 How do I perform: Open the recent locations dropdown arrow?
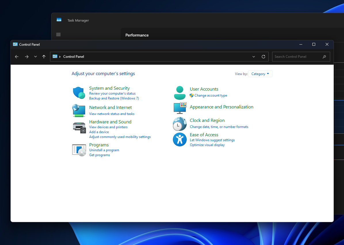[36, 57]
